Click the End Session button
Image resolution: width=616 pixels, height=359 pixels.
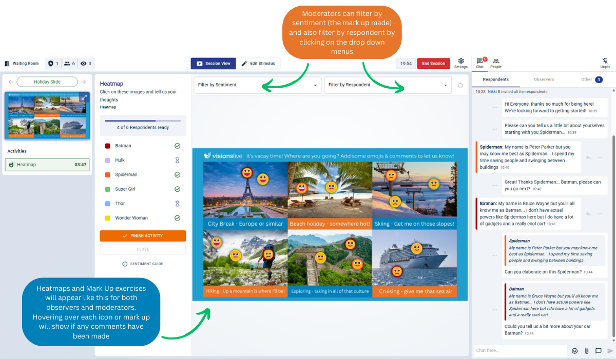[x=433, y=64]
